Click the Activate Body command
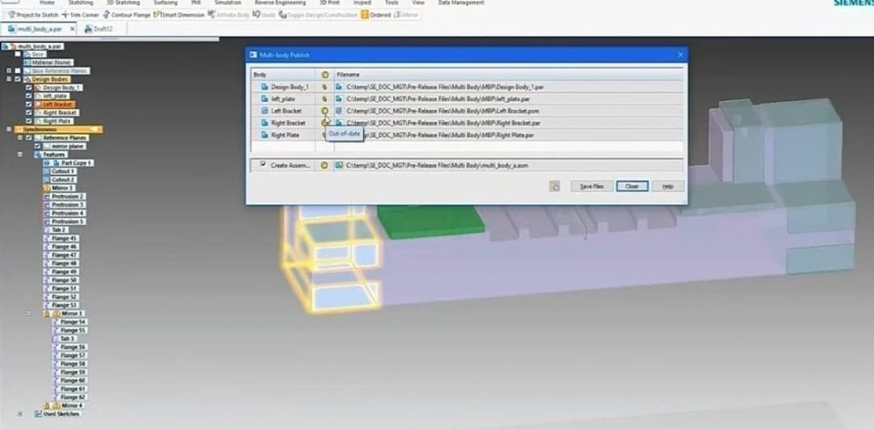Image resolution: width=874 pixels, height=429 pixels. click(x=229, y=15)
